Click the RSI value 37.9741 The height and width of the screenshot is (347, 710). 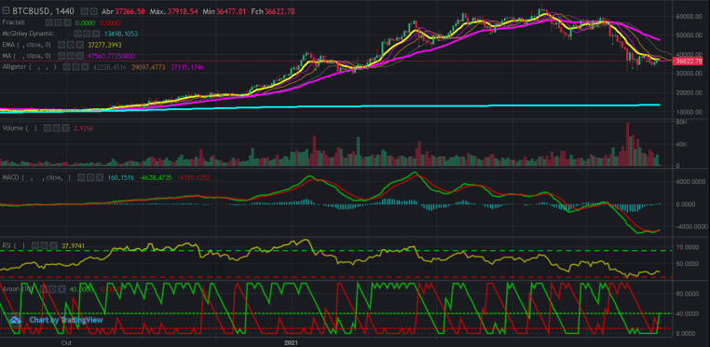(x=73, y=246)
